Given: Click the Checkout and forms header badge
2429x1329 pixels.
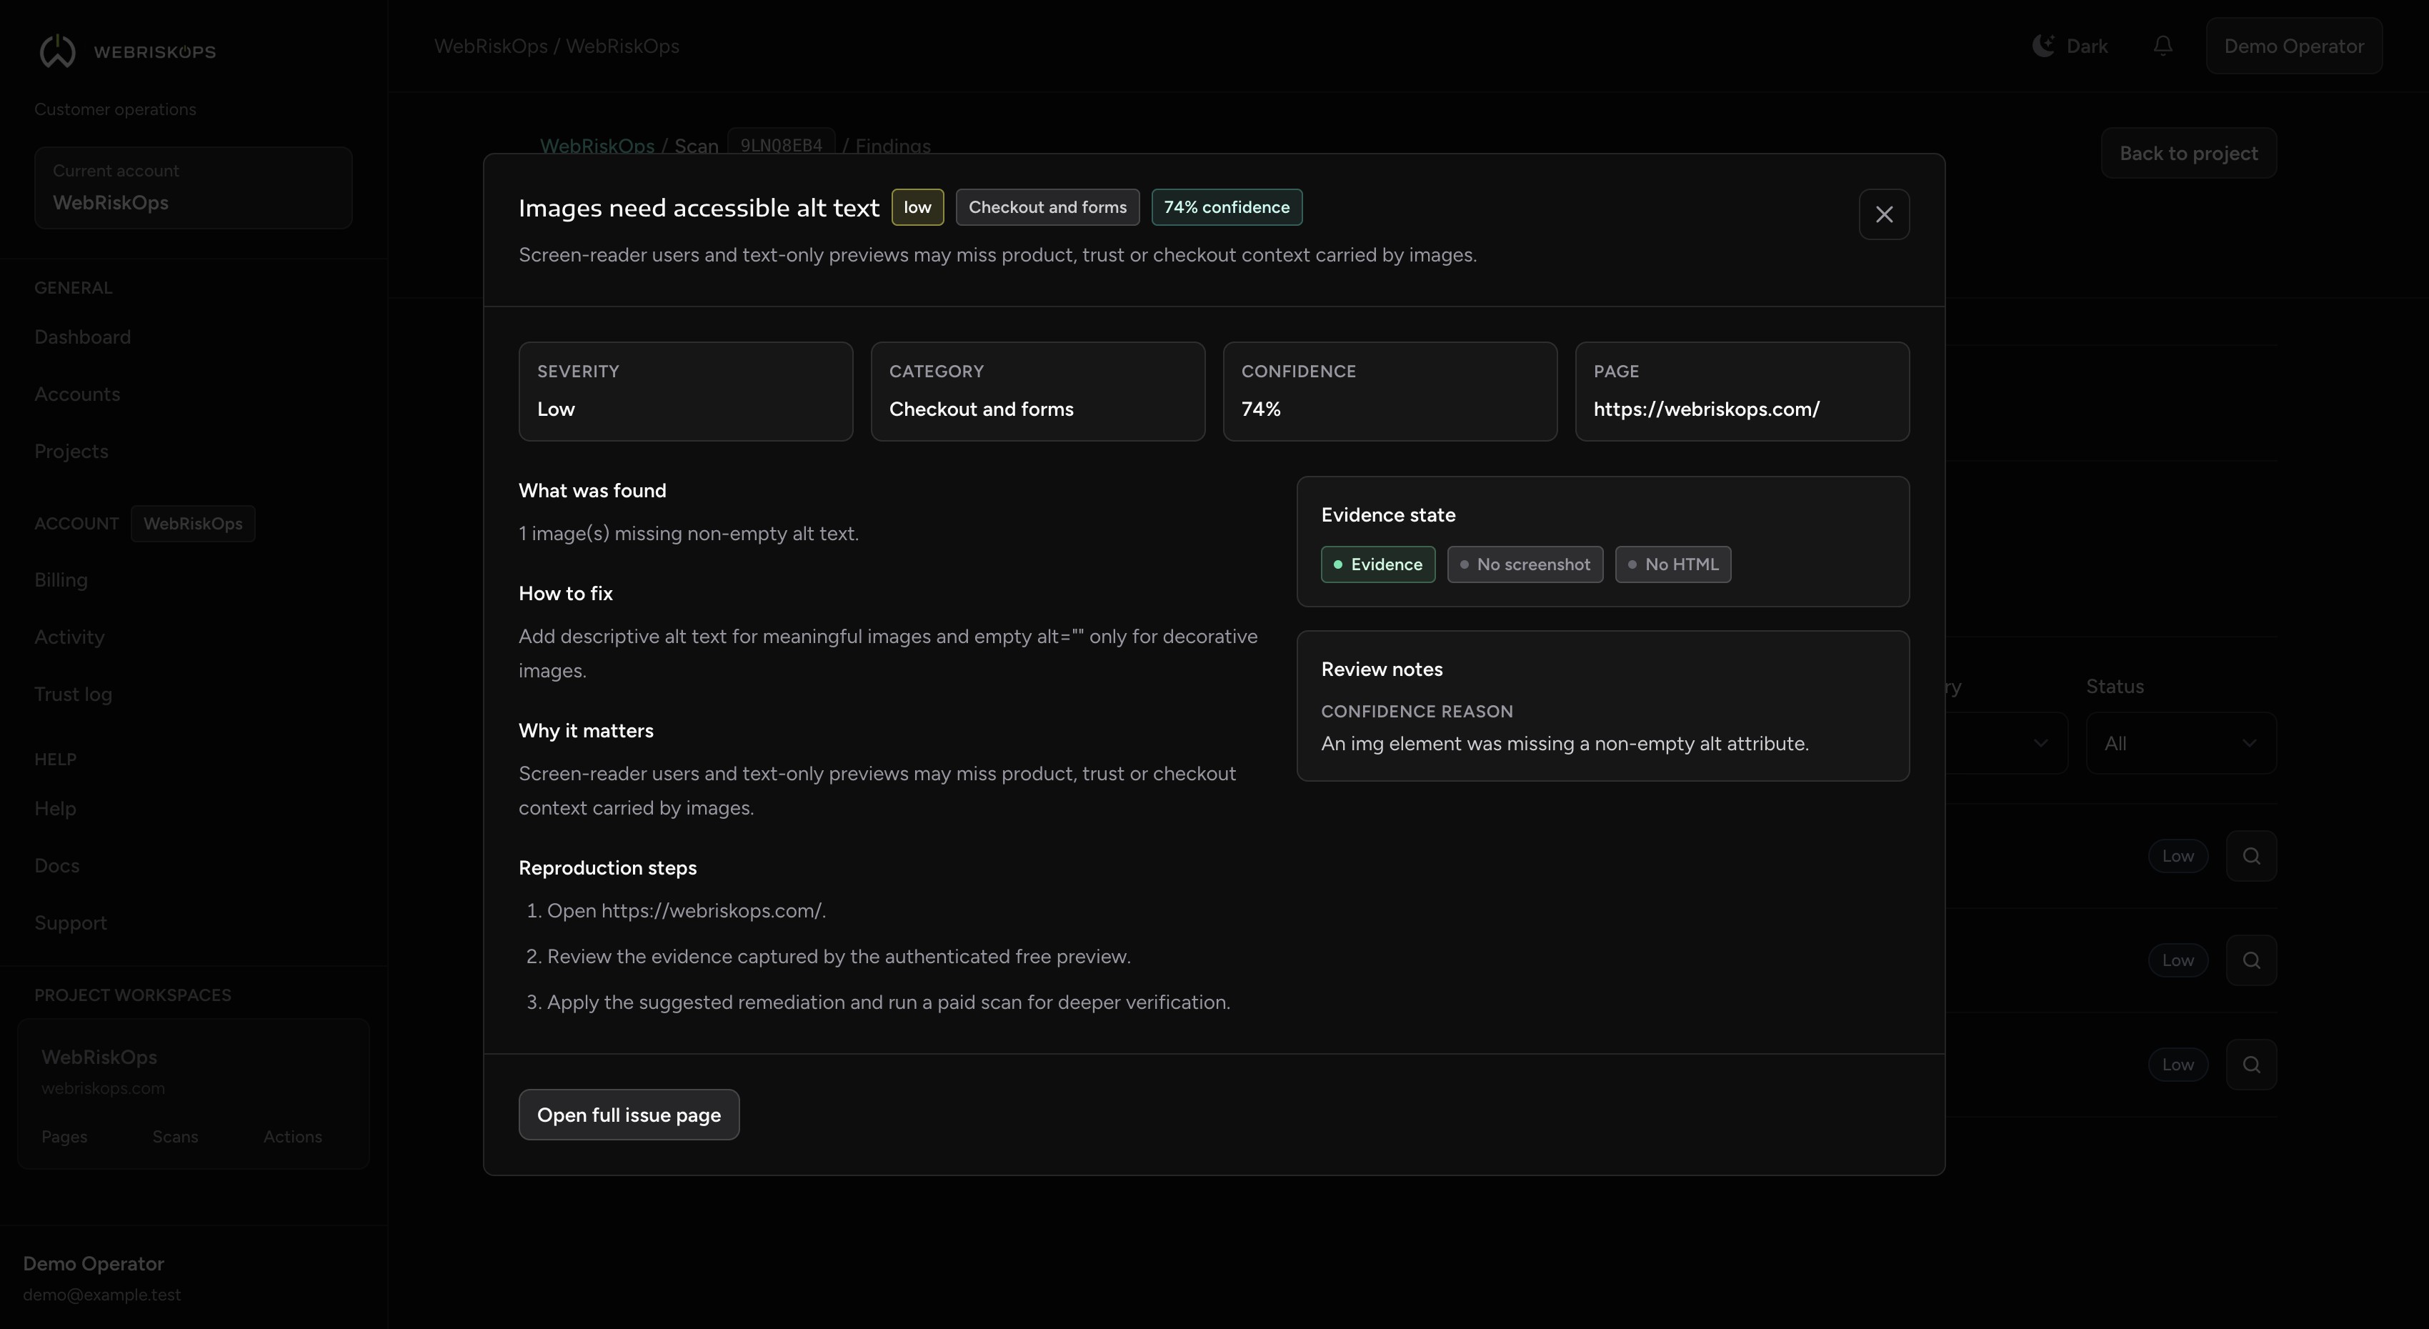Looking at the screenshot, I should 1047,206.
